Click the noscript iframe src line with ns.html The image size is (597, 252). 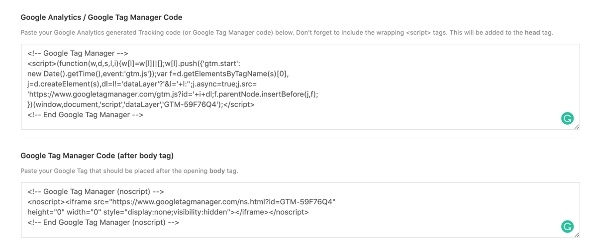point(182,202)
